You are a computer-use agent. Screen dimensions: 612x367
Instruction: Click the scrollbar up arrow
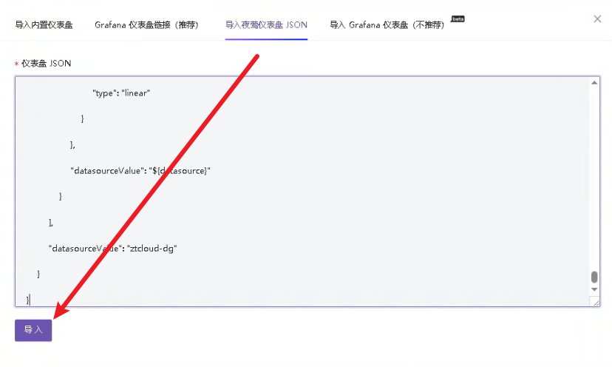[x=594, y=82]
